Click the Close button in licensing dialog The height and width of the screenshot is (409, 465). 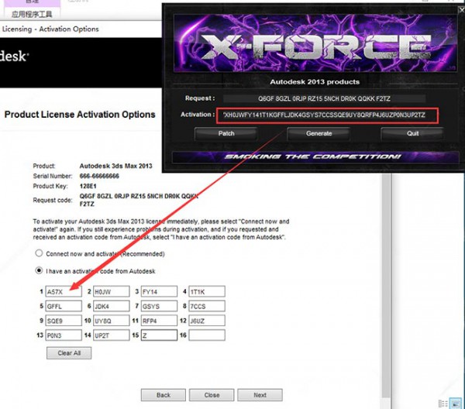[x=212, y=395]
